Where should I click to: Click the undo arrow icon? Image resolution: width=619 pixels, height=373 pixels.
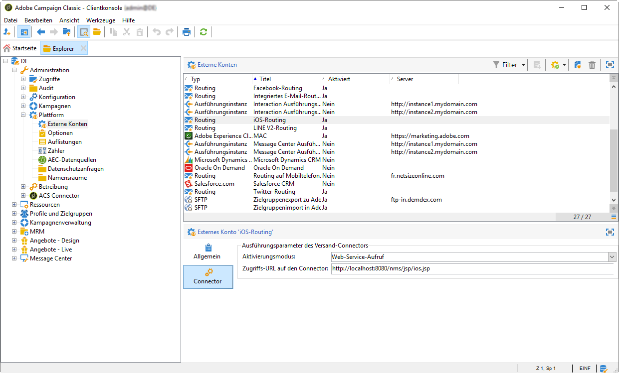click(157, 32)
